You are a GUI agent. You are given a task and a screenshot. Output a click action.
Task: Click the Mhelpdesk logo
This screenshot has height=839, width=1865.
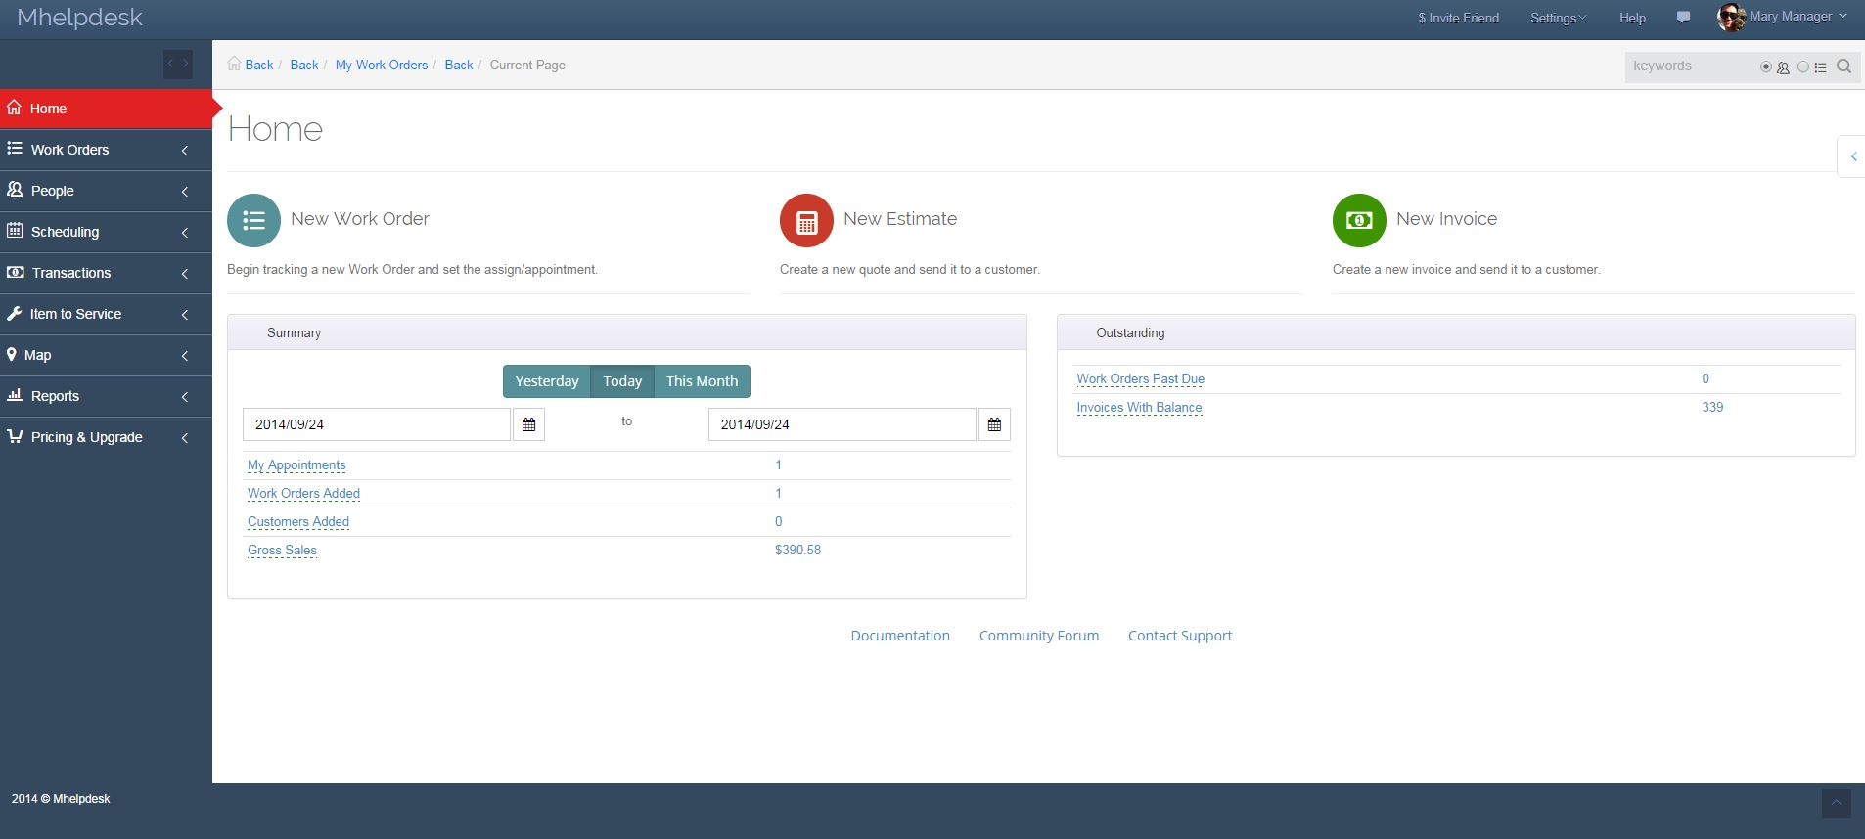(x=80, y=18)
